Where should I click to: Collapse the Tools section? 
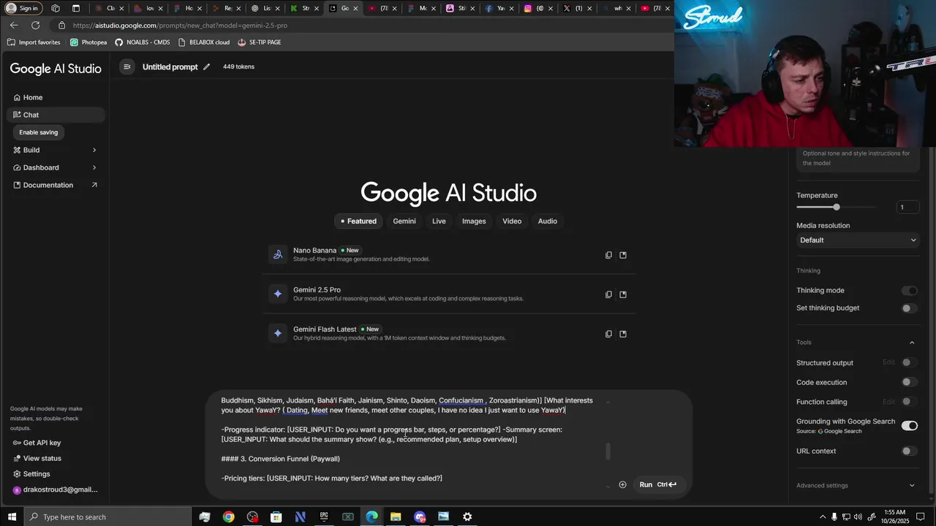tap(912, 343)
